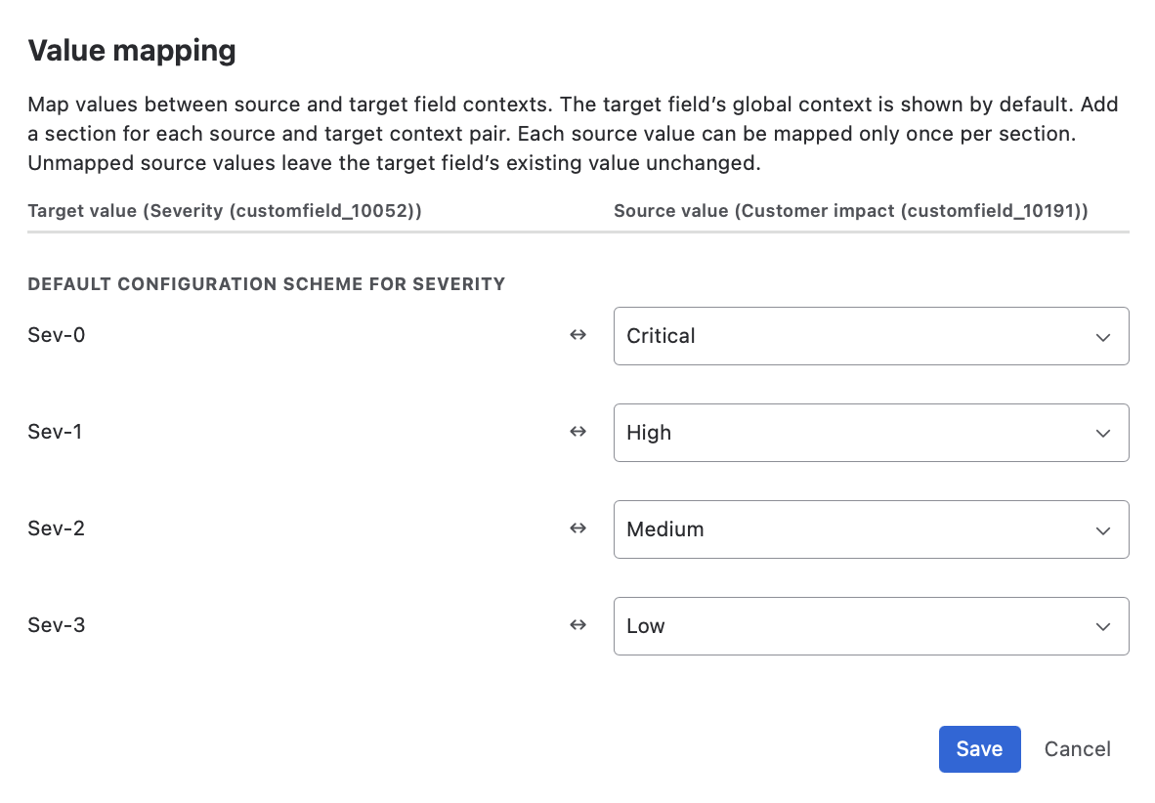Click the bidirectional arrow icon beside Sev-2

[577, 528]
